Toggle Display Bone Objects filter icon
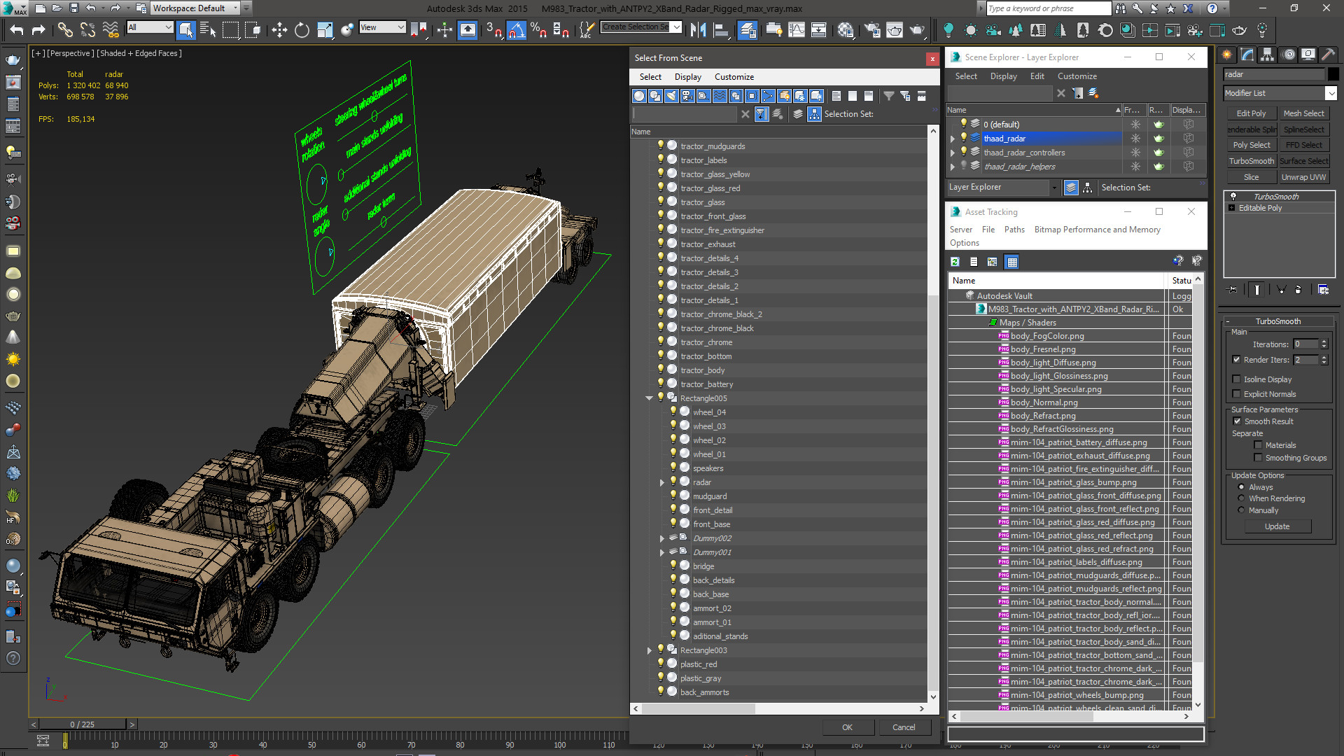1344x756 pixels. point(768,96)
